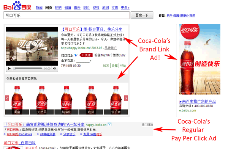This screenshot has width=228, height=149.
Task: Click the Baidu logo
Action: click(x=17, y=6)
